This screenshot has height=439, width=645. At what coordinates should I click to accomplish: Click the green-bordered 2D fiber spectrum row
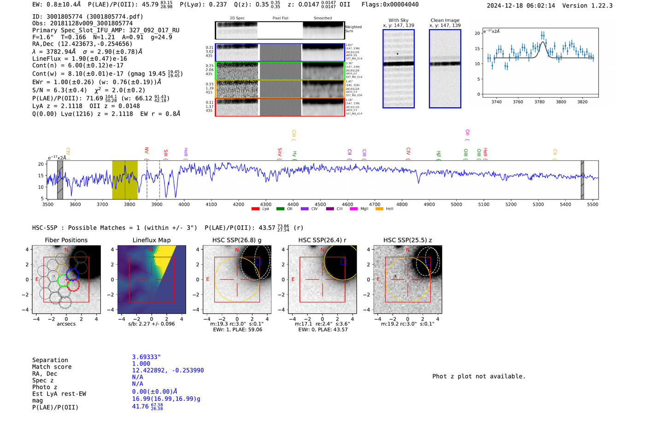pos(280,71)
